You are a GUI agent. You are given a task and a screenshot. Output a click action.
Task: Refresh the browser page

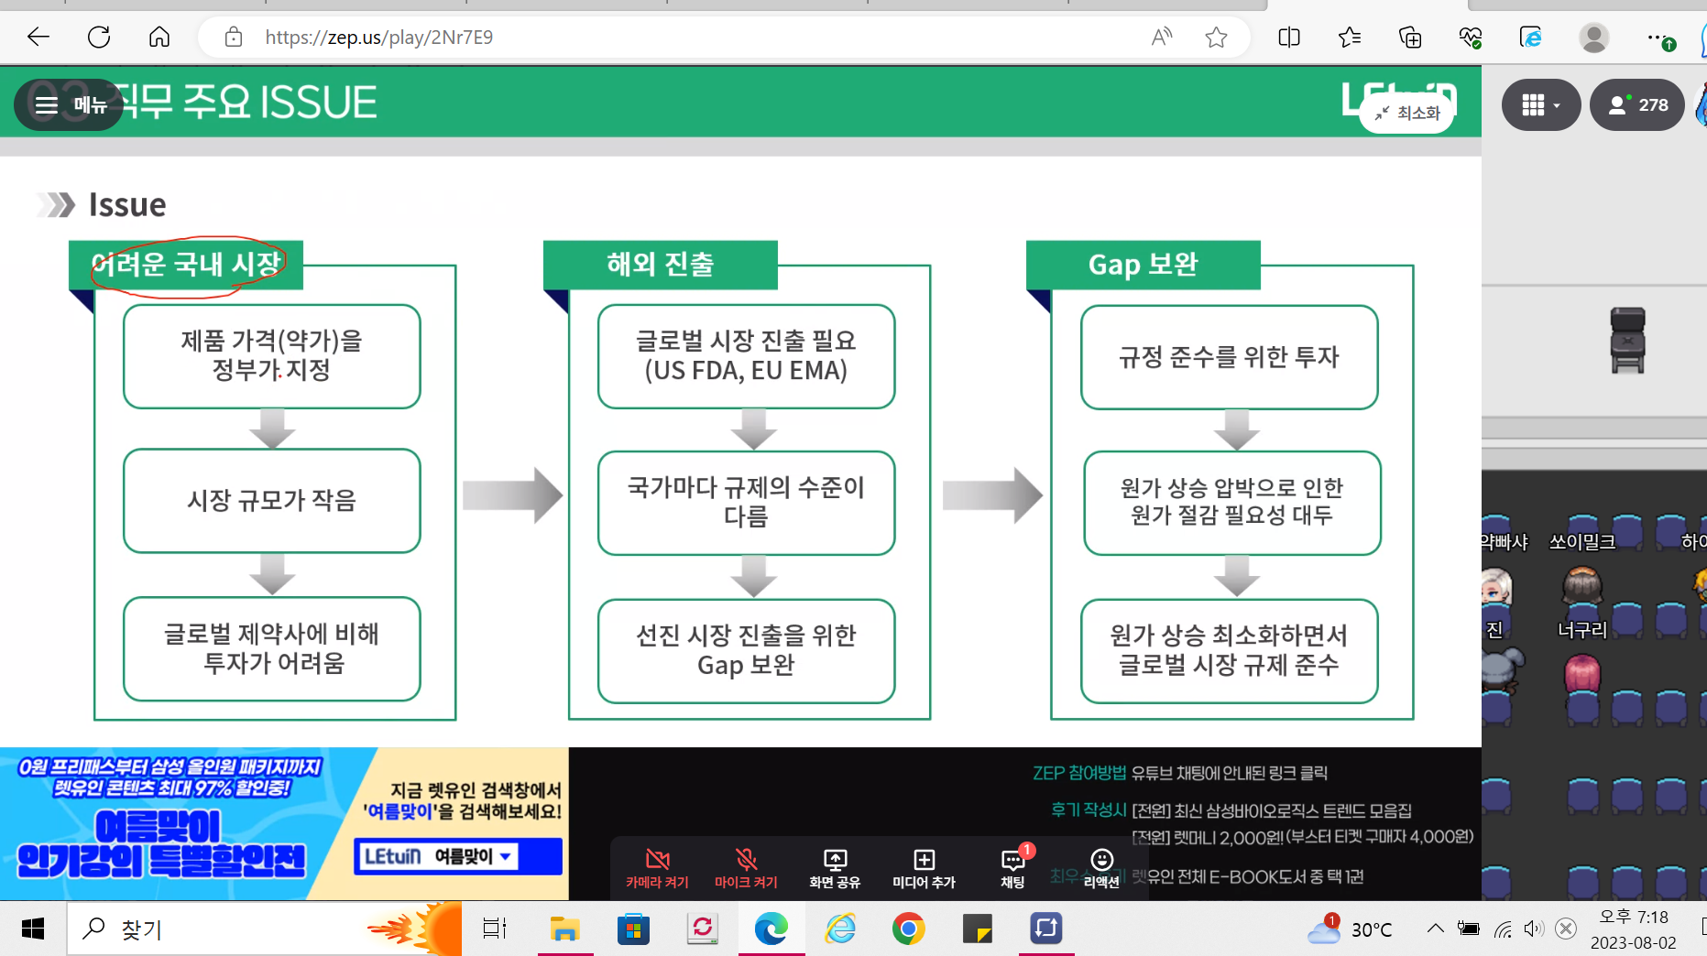click(x=99, y=38)
